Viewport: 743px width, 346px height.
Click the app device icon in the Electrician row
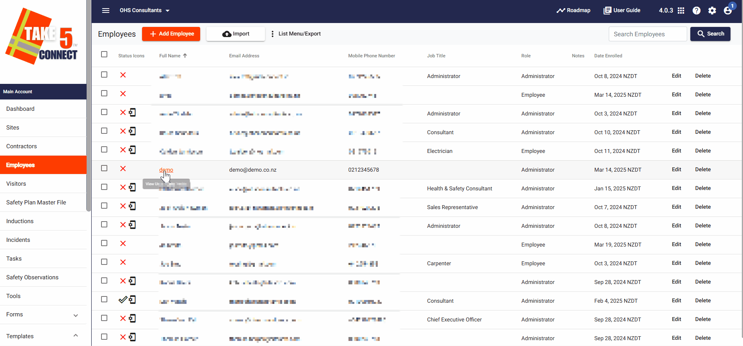pos(133,150)
